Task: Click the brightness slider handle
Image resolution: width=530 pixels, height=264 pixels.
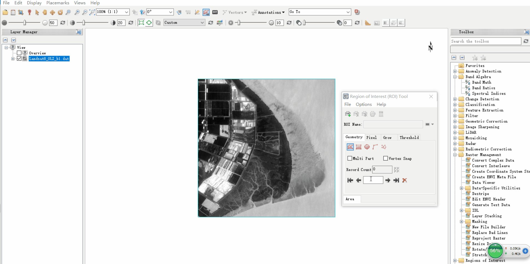Action: coord(25,23)
